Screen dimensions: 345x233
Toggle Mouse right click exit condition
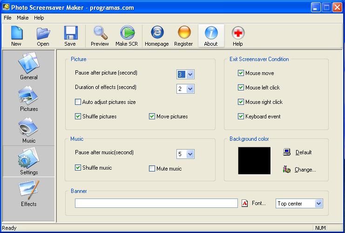[x=241, y=102]
